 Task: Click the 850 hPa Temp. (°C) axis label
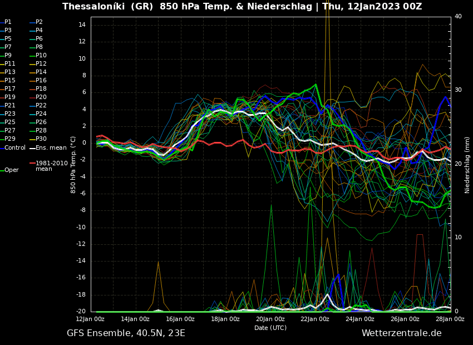(x=73, y=164)
